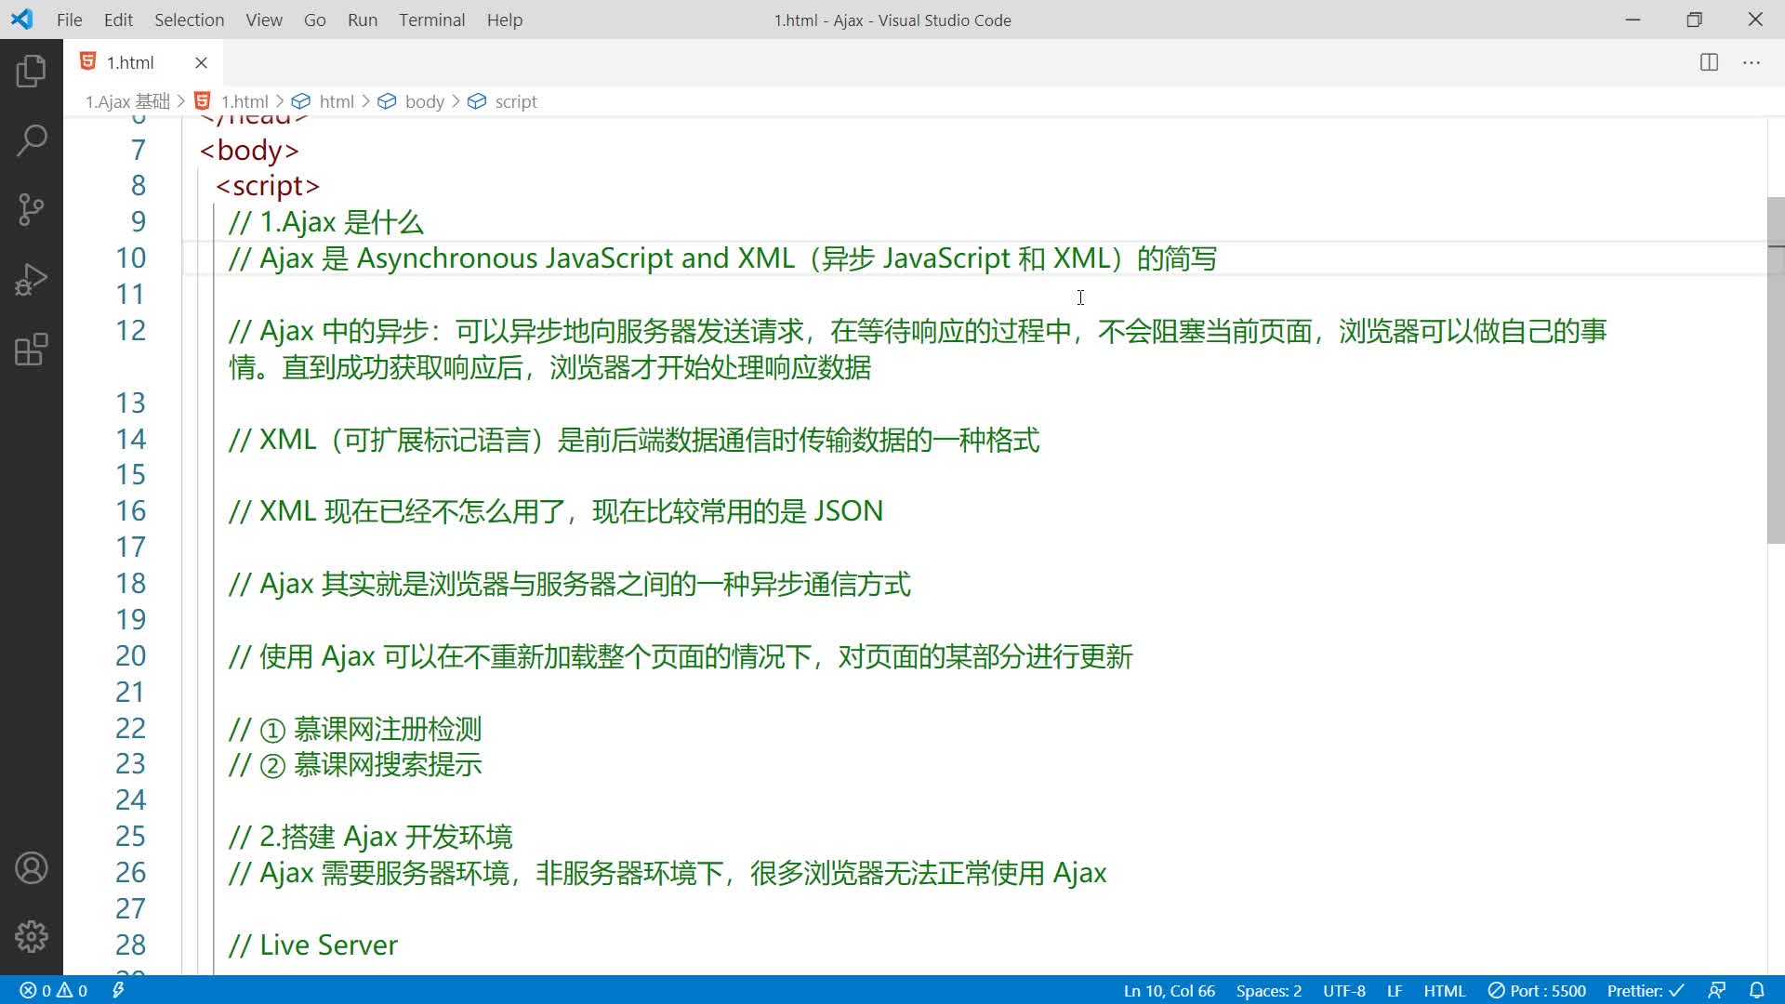Split the editor to the right
Image resolution: width=1785 pixels, height=1004 pixels.
click(1709, 62)
